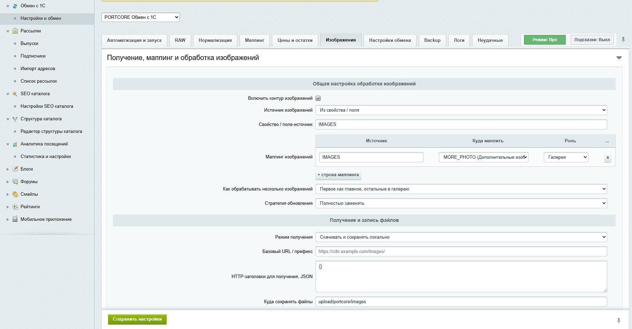Pin the tab panel with top pin icon
The image size is (632, 329).
click(x=623, y=40)
